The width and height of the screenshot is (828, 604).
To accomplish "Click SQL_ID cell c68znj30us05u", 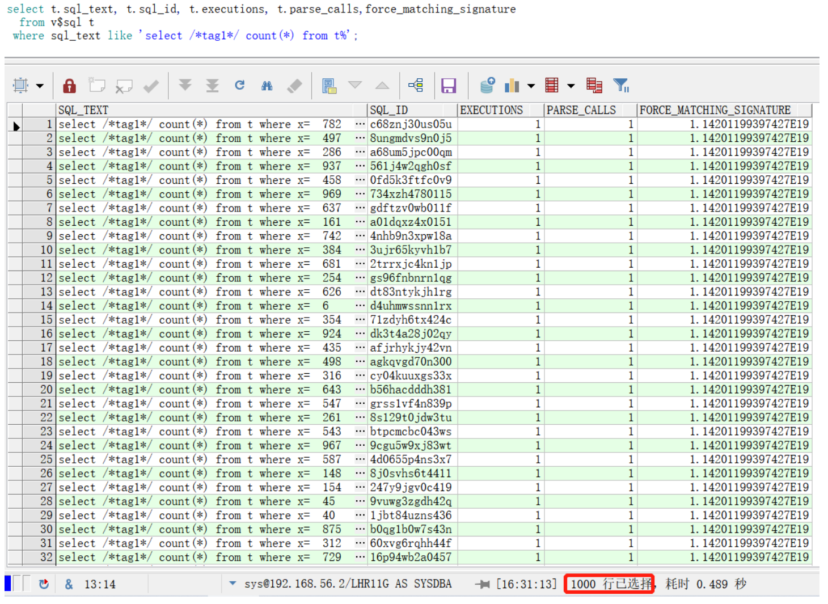I will pos(412,124).
